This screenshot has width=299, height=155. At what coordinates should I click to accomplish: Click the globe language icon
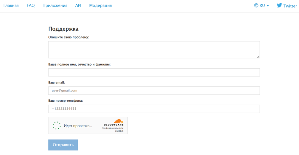[256, 6]
